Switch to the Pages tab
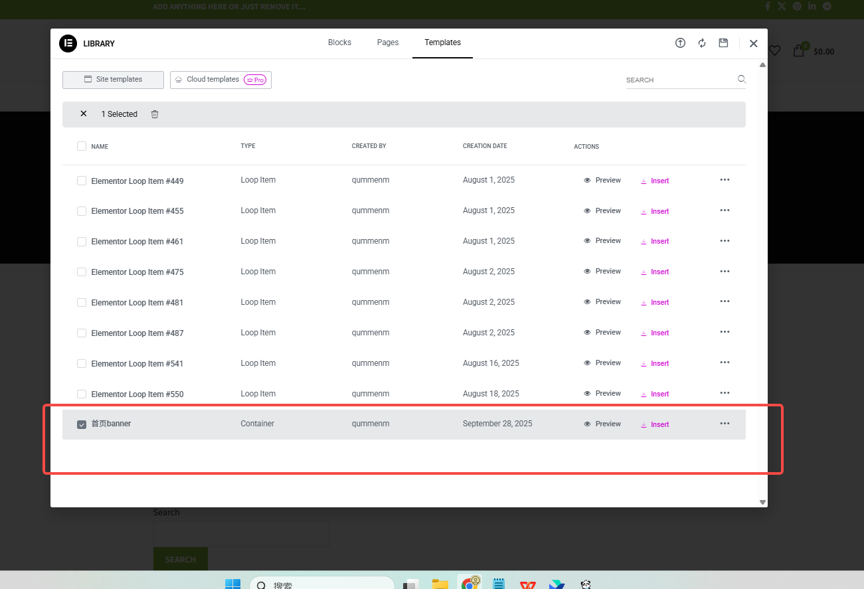 (388, 42)
